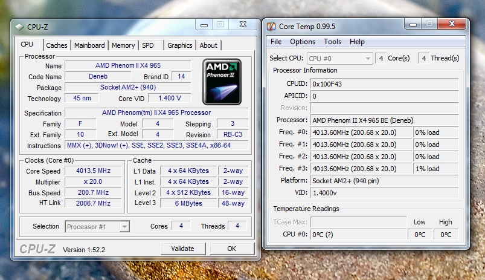This screenshot has height=280, width=485.
Task: Click the Level 2 value '4 x 512 KBytes'
Action: pyautogui.click(x=188, y=192)
